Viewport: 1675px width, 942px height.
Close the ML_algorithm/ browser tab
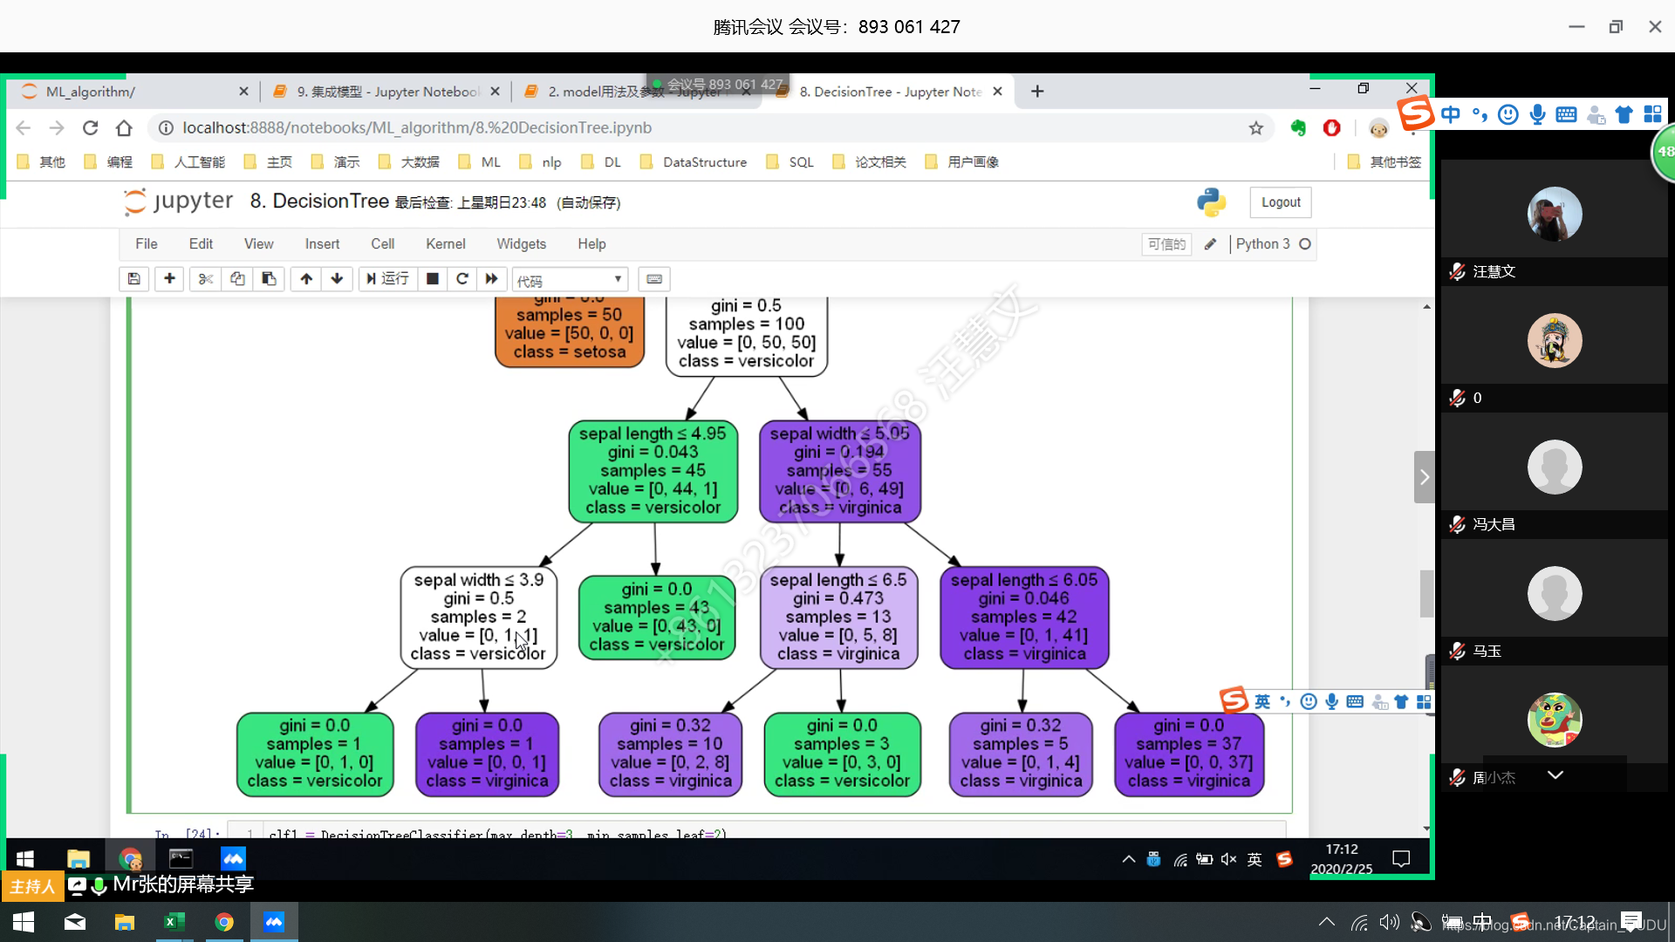pyautogui.click(x=243, y=92)
